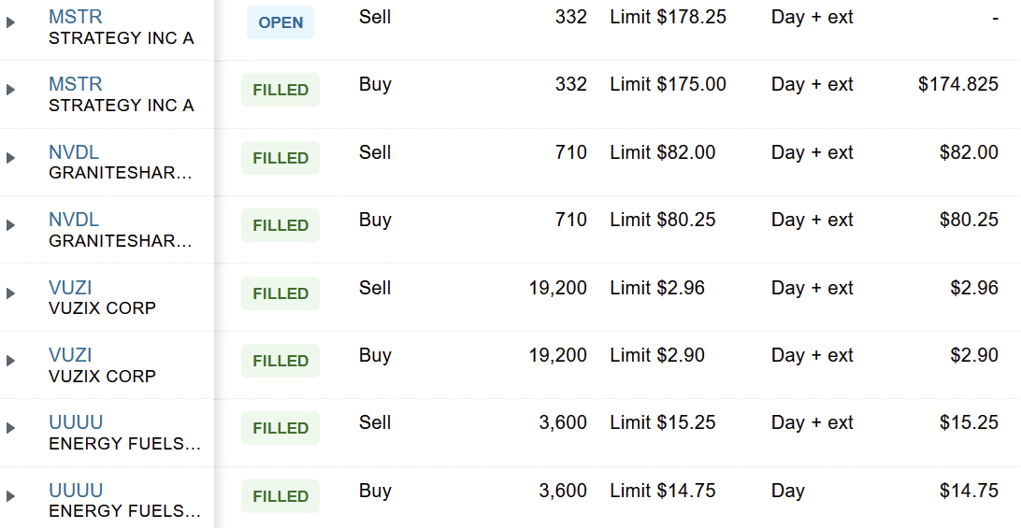Screen dimensions: 1021x528
Task: Expand the MSTR open sell order row
Action: coord(10,22)
